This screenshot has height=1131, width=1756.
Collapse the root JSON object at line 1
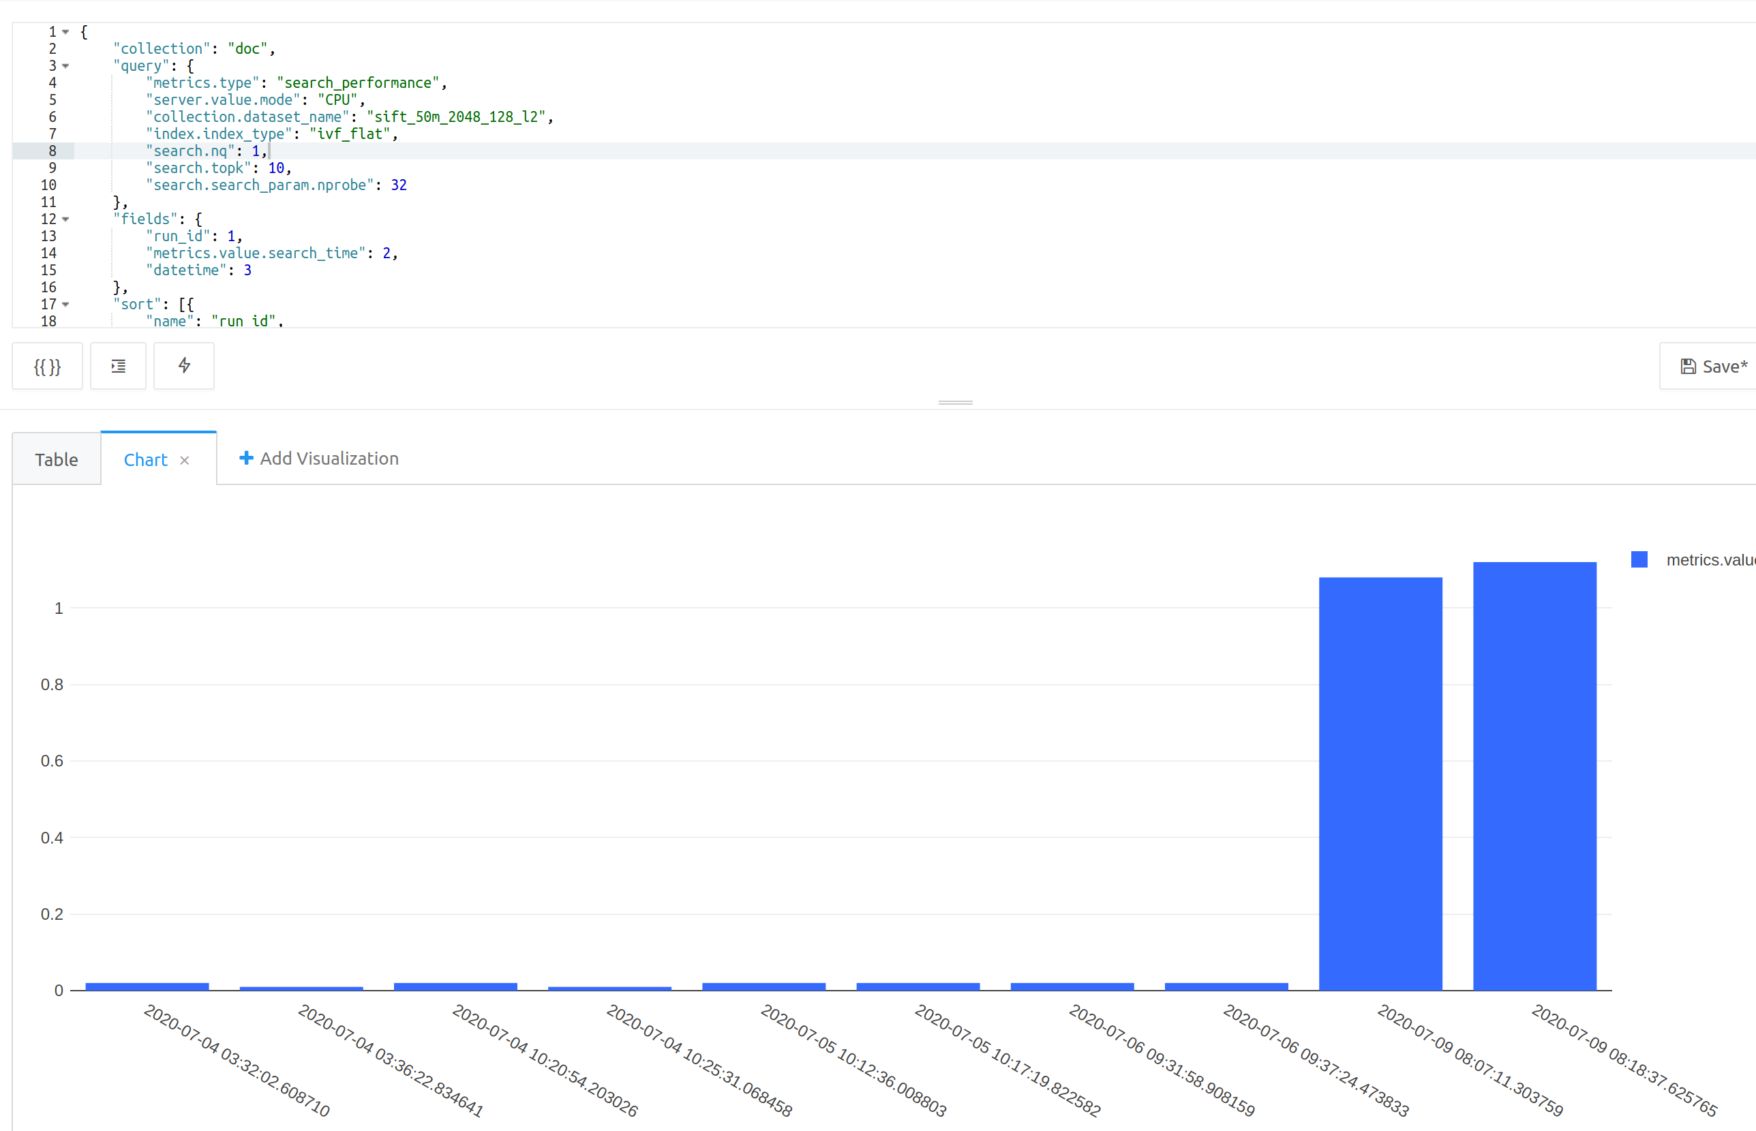click(65, 31)
